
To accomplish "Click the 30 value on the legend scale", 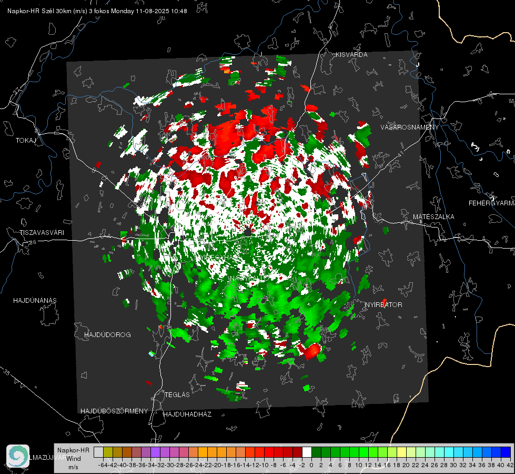I will point(453,465).
